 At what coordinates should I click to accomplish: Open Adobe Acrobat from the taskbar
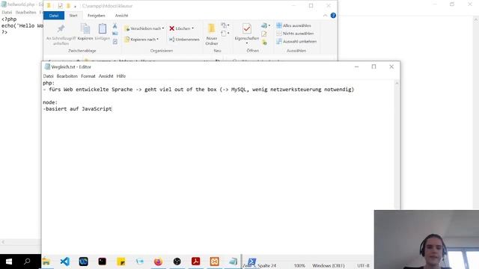pyautogui.click(x=195, y=262)
